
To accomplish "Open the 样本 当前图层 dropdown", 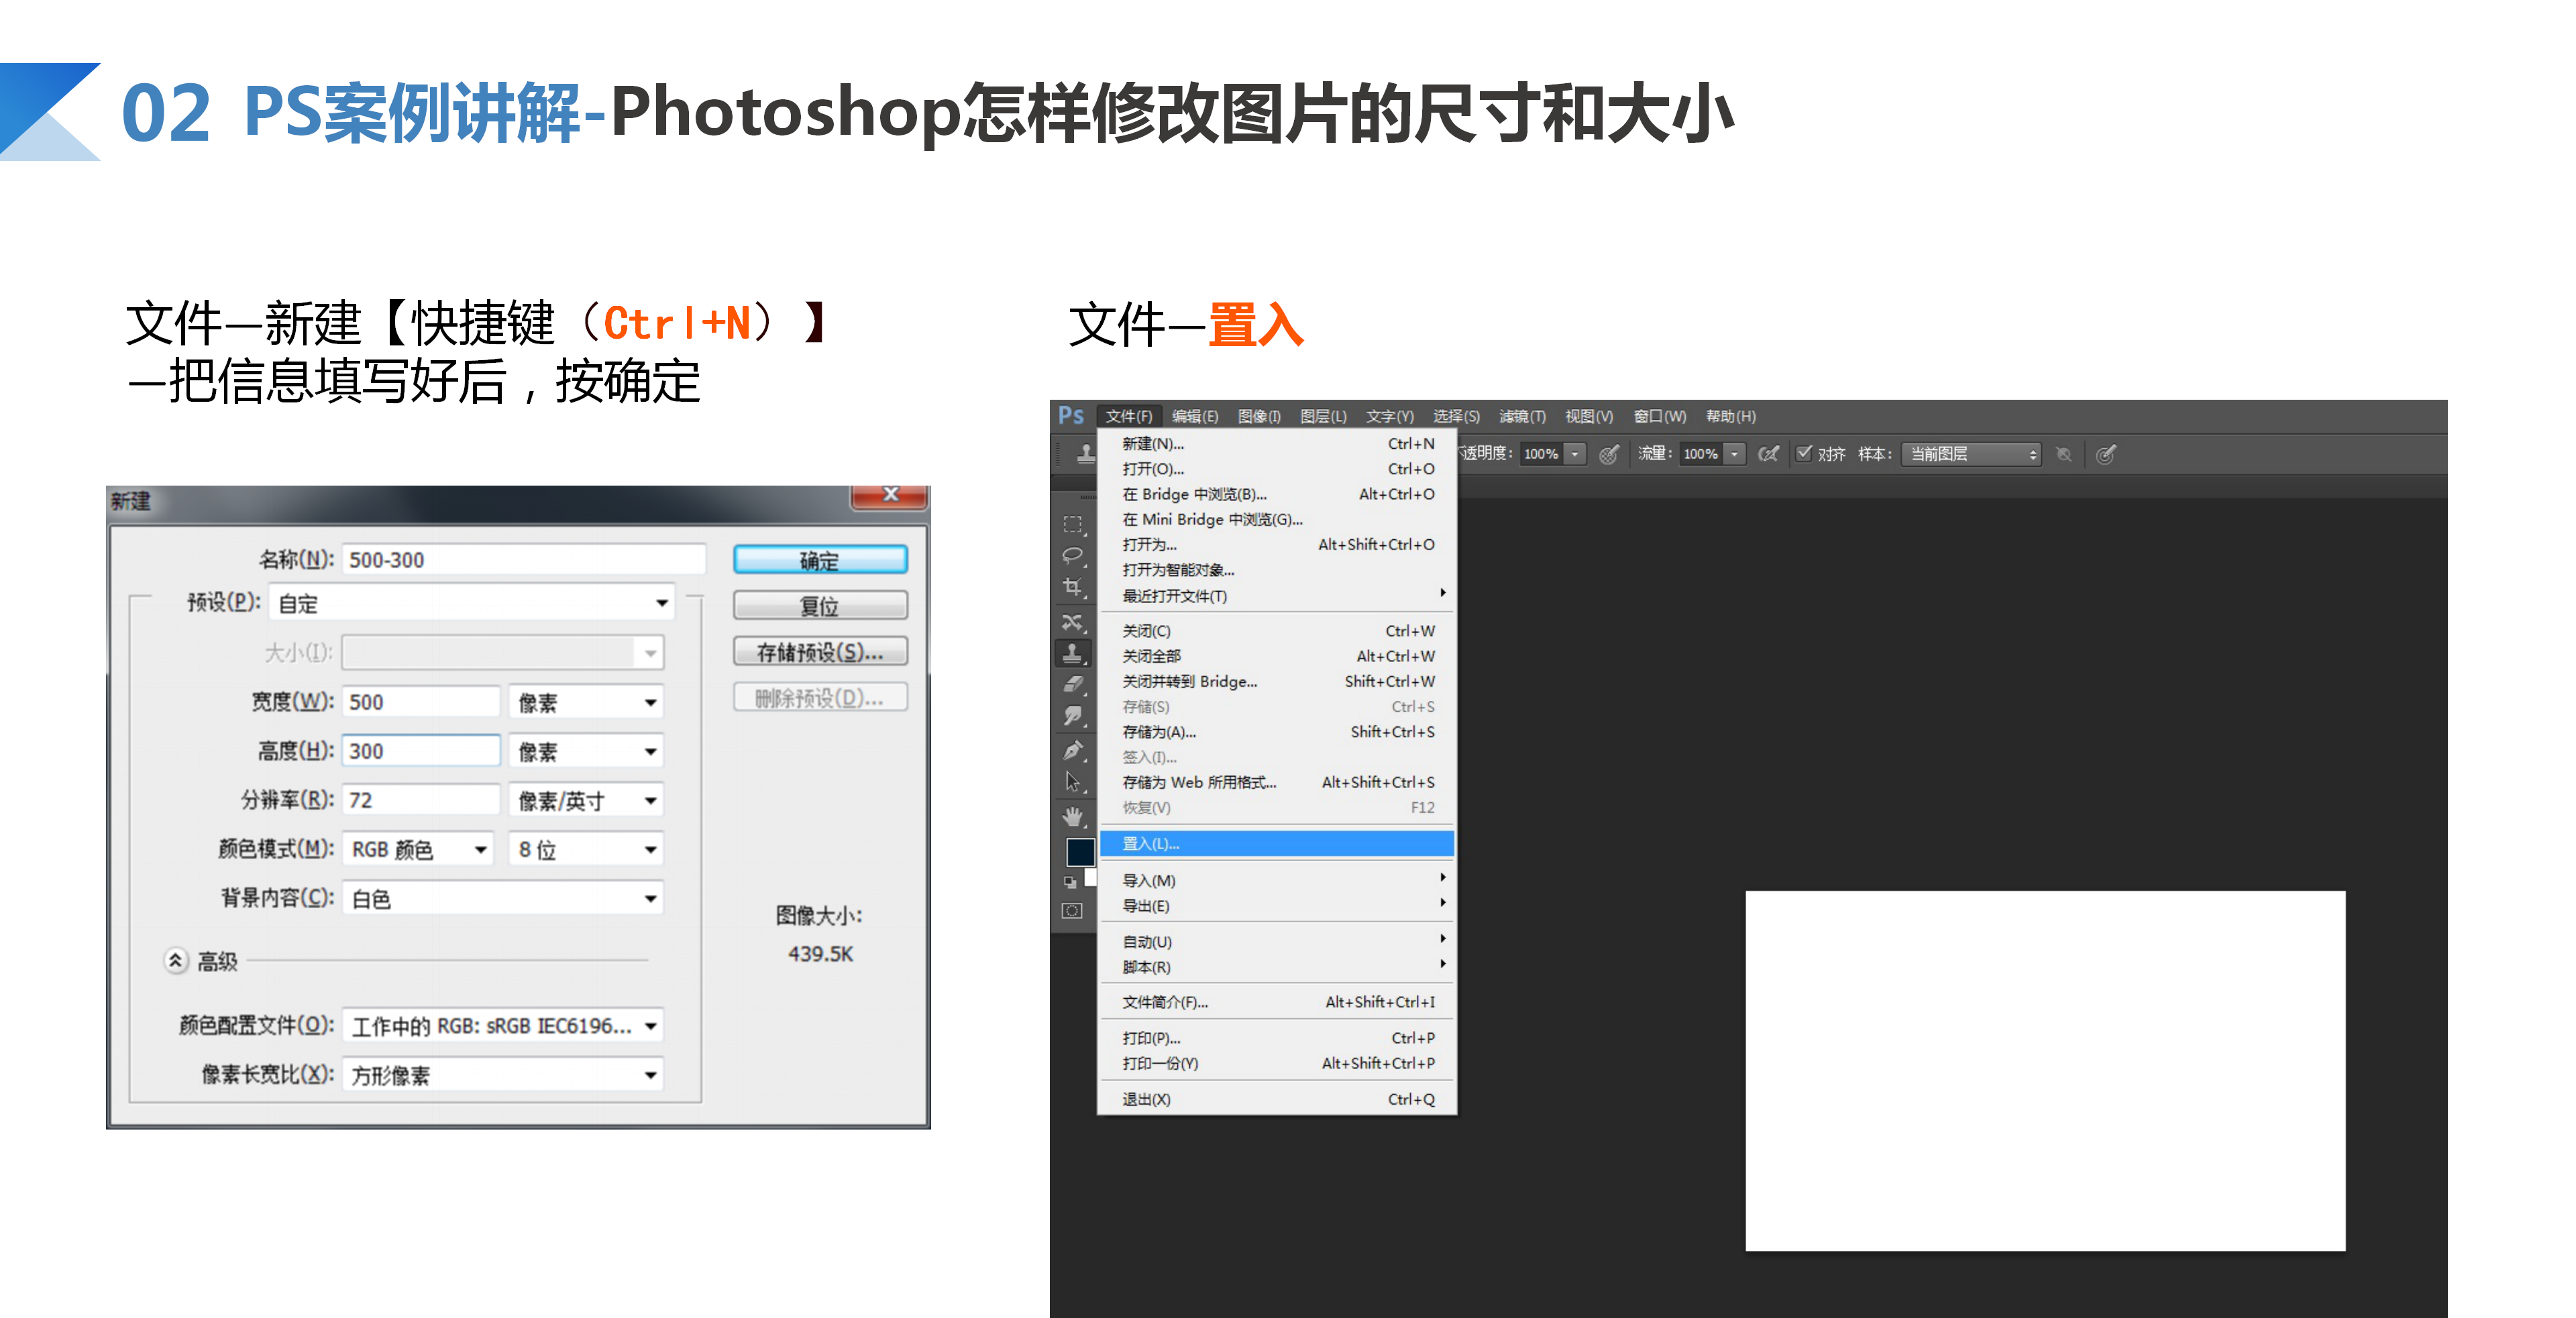I will coord(1971,455).
